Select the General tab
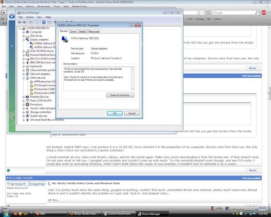This screenshot has width=271, height=217. 64,31
